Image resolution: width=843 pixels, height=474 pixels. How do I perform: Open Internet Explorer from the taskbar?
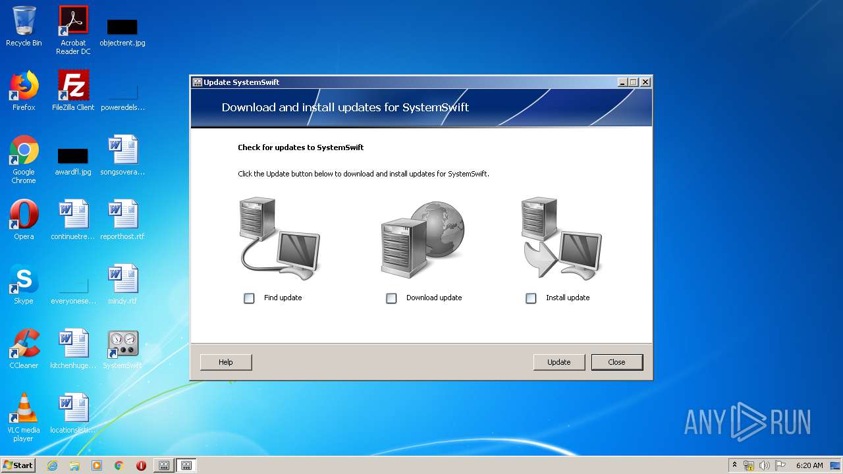[x=52, y=465]
